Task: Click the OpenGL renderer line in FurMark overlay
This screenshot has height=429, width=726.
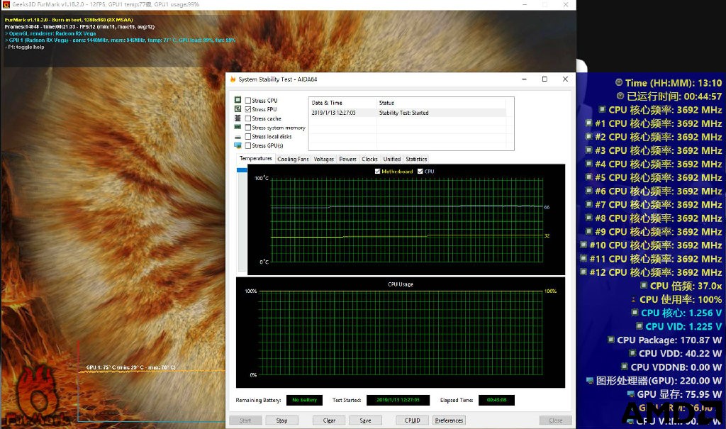Action: [50, 33]
